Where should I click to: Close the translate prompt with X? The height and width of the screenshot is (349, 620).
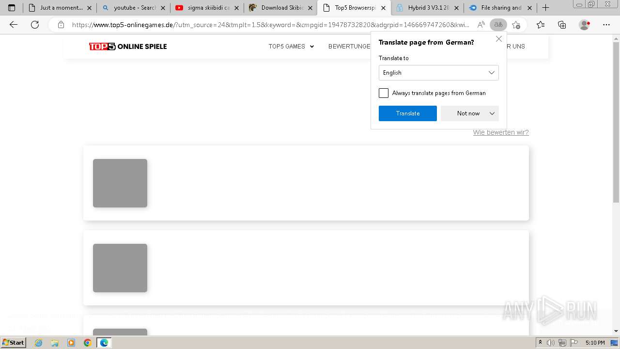(499, 39)
